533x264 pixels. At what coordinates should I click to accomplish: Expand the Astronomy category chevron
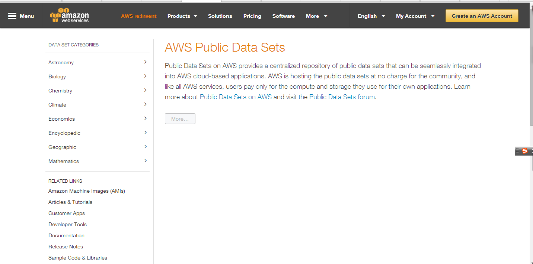(x=146, y=62)
